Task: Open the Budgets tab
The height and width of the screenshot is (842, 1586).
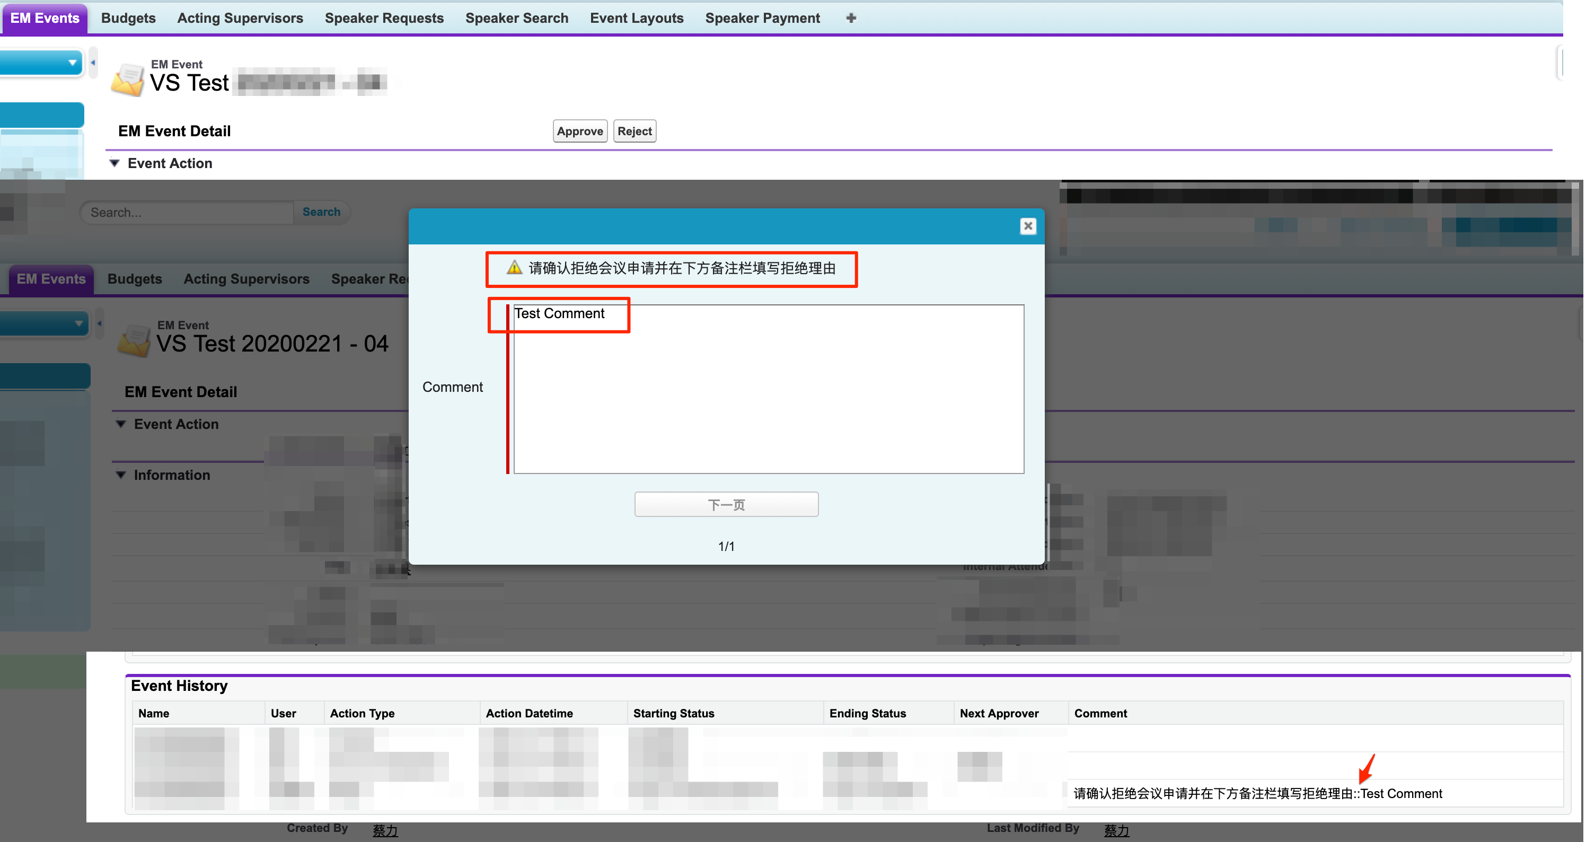Action: (128, 18)
